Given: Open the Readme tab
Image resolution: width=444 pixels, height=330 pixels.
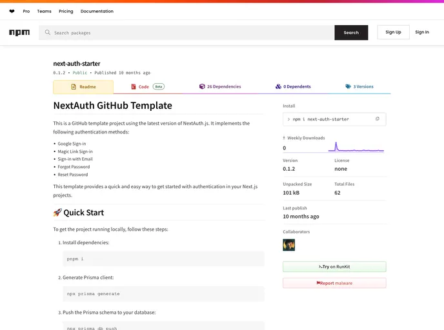Looking at the screenshot, I should (83, 87).
